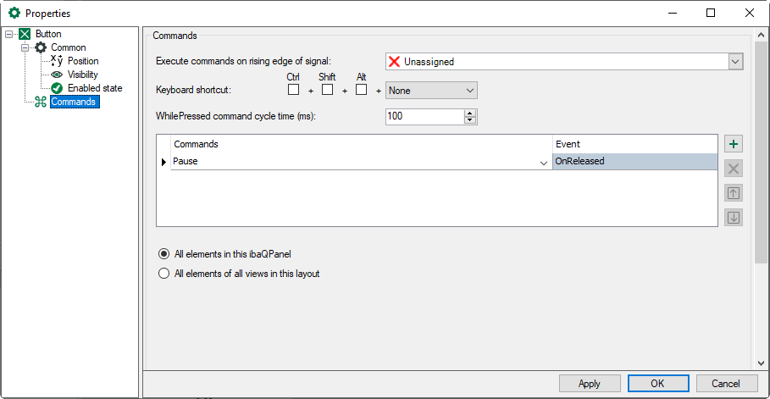Confirm with the OK button
Screen dimensions: 770x399
pyautogui.click(x=657, y=384)
